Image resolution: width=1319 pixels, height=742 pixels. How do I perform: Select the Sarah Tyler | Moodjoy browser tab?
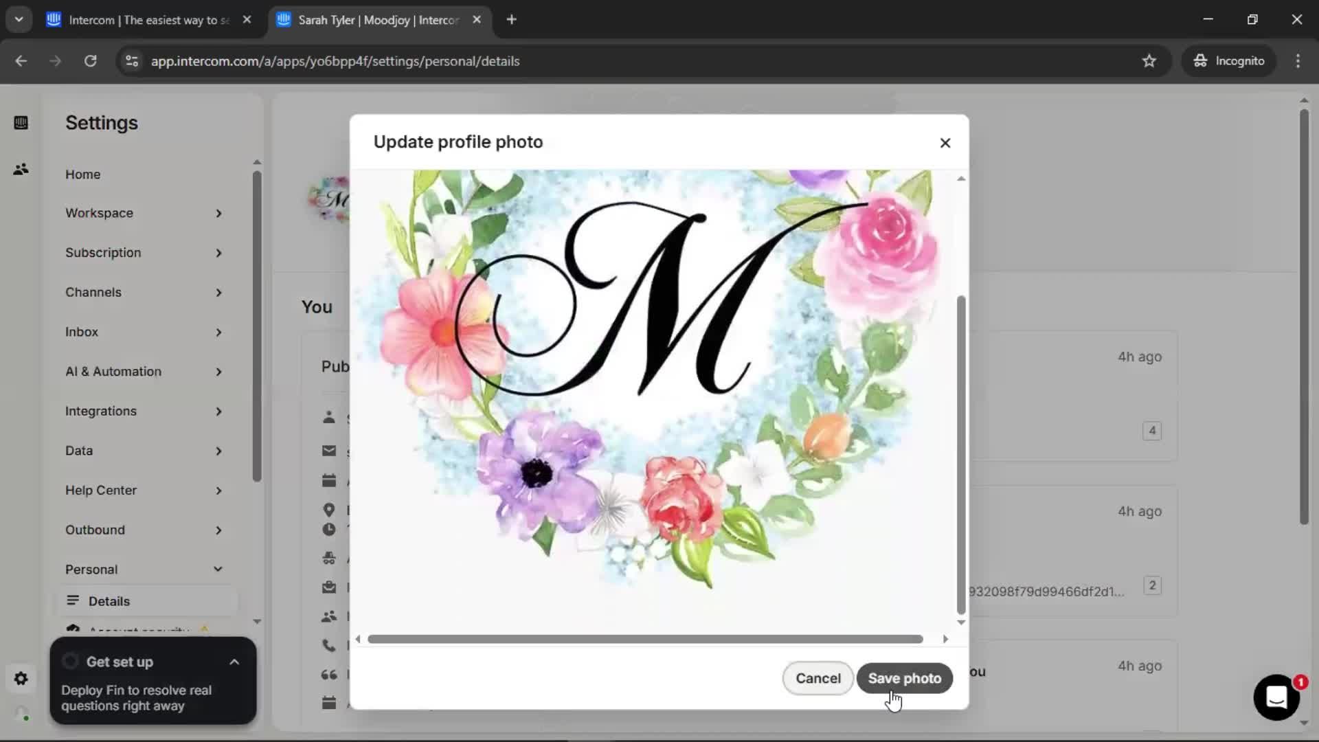[379, 20]
